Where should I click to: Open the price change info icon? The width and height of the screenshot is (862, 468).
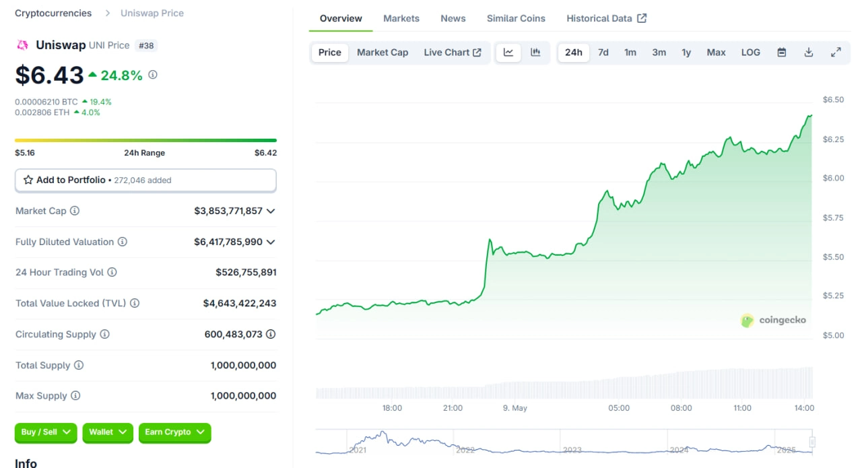(x=153, y=75)
